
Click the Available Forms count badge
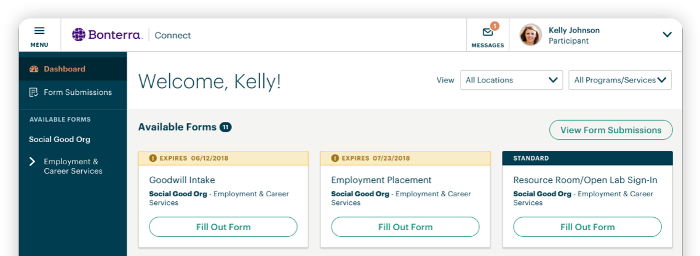point(226,127)
